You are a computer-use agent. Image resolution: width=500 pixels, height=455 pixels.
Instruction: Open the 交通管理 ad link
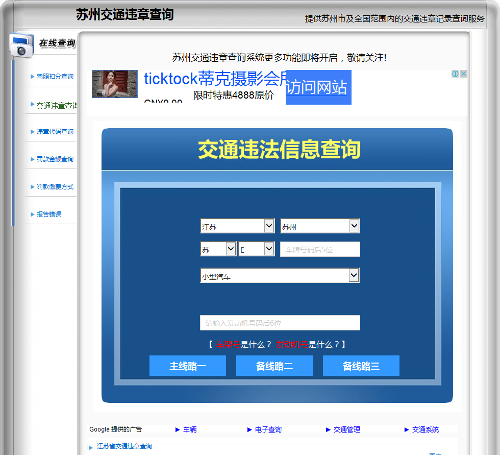click(x=346, y=429)
